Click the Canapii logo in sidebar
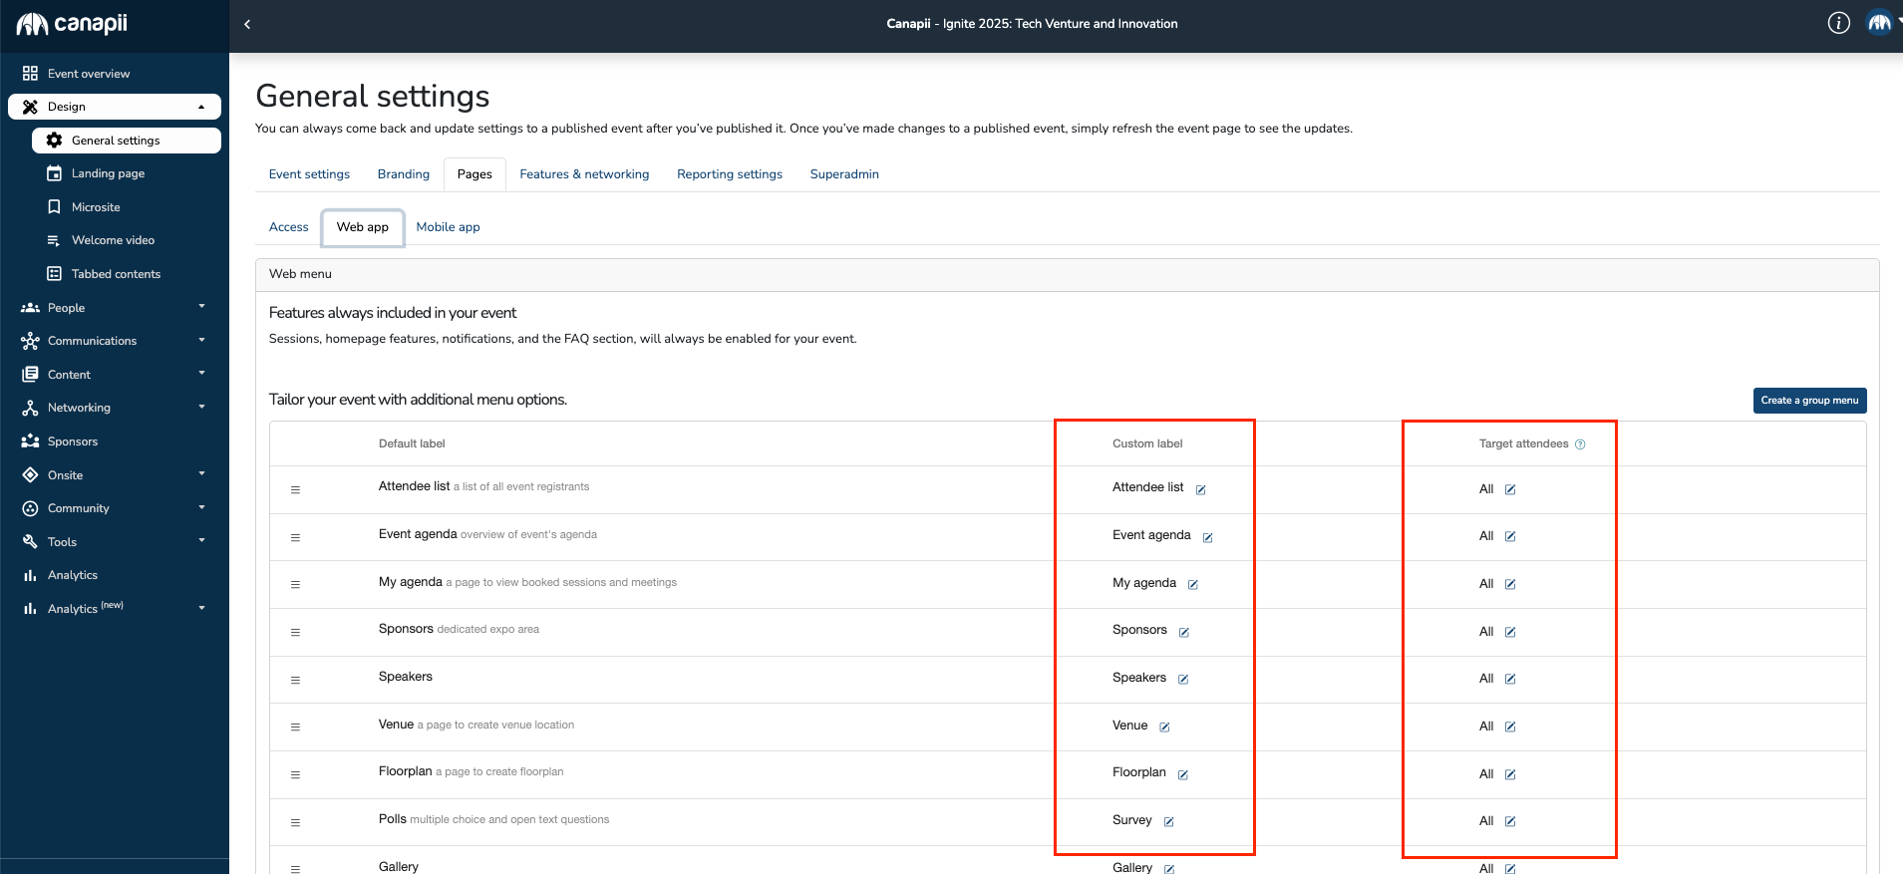Image resolution: width=1903 pixels, height=874 pixels. point(72,24)
